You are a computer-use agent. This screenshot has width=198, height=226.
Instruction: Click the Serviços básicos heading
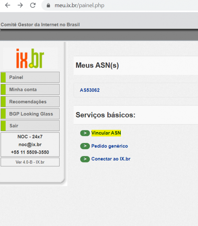pos(105,115)
